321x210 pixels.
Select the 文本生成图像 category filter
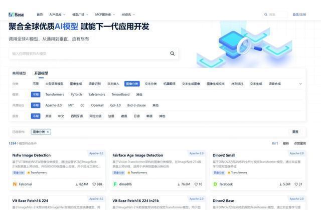[191, 83]
